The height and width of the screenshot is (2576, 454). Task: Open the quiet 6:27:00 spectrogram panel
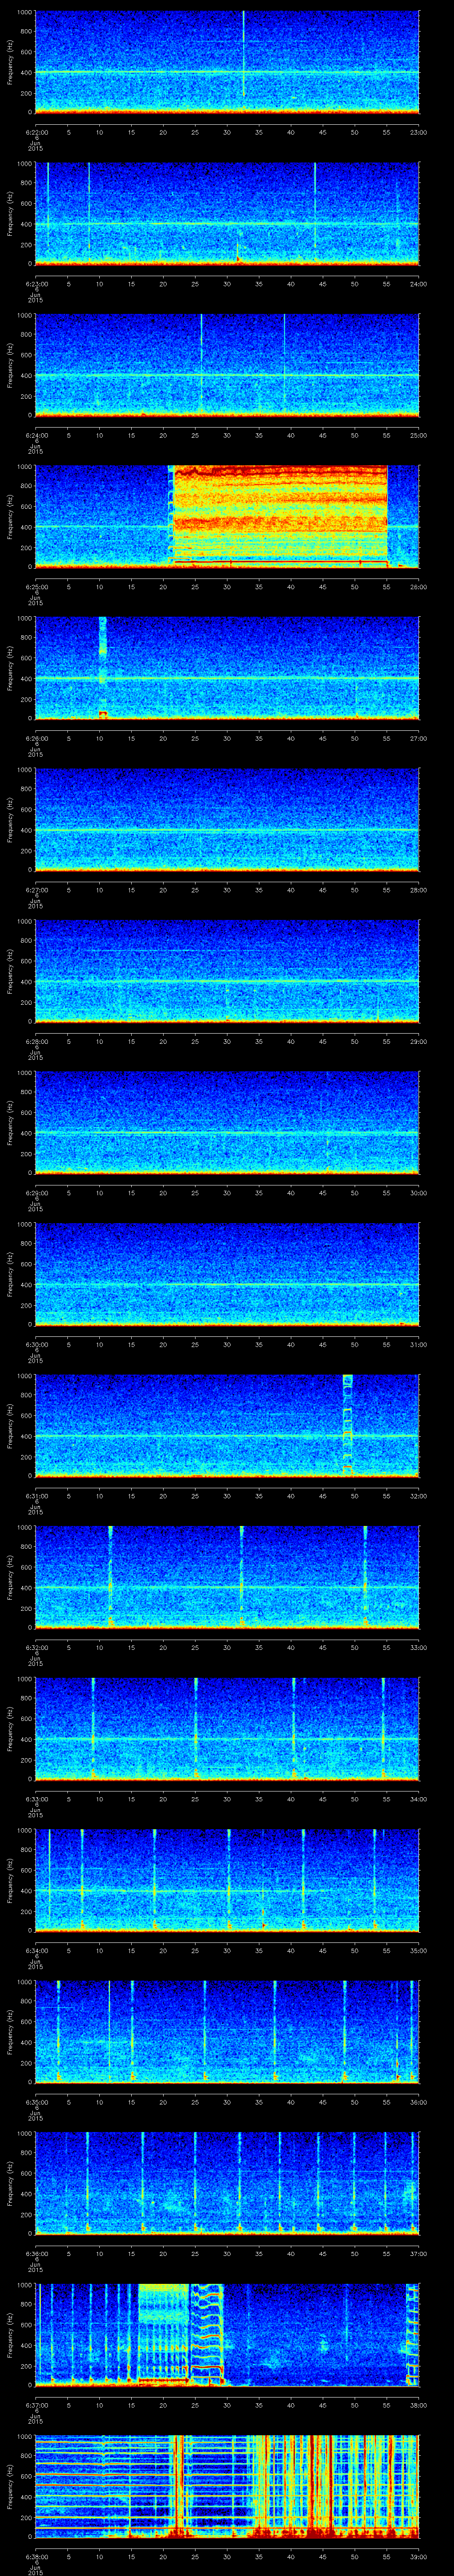(x=227, y=819)
